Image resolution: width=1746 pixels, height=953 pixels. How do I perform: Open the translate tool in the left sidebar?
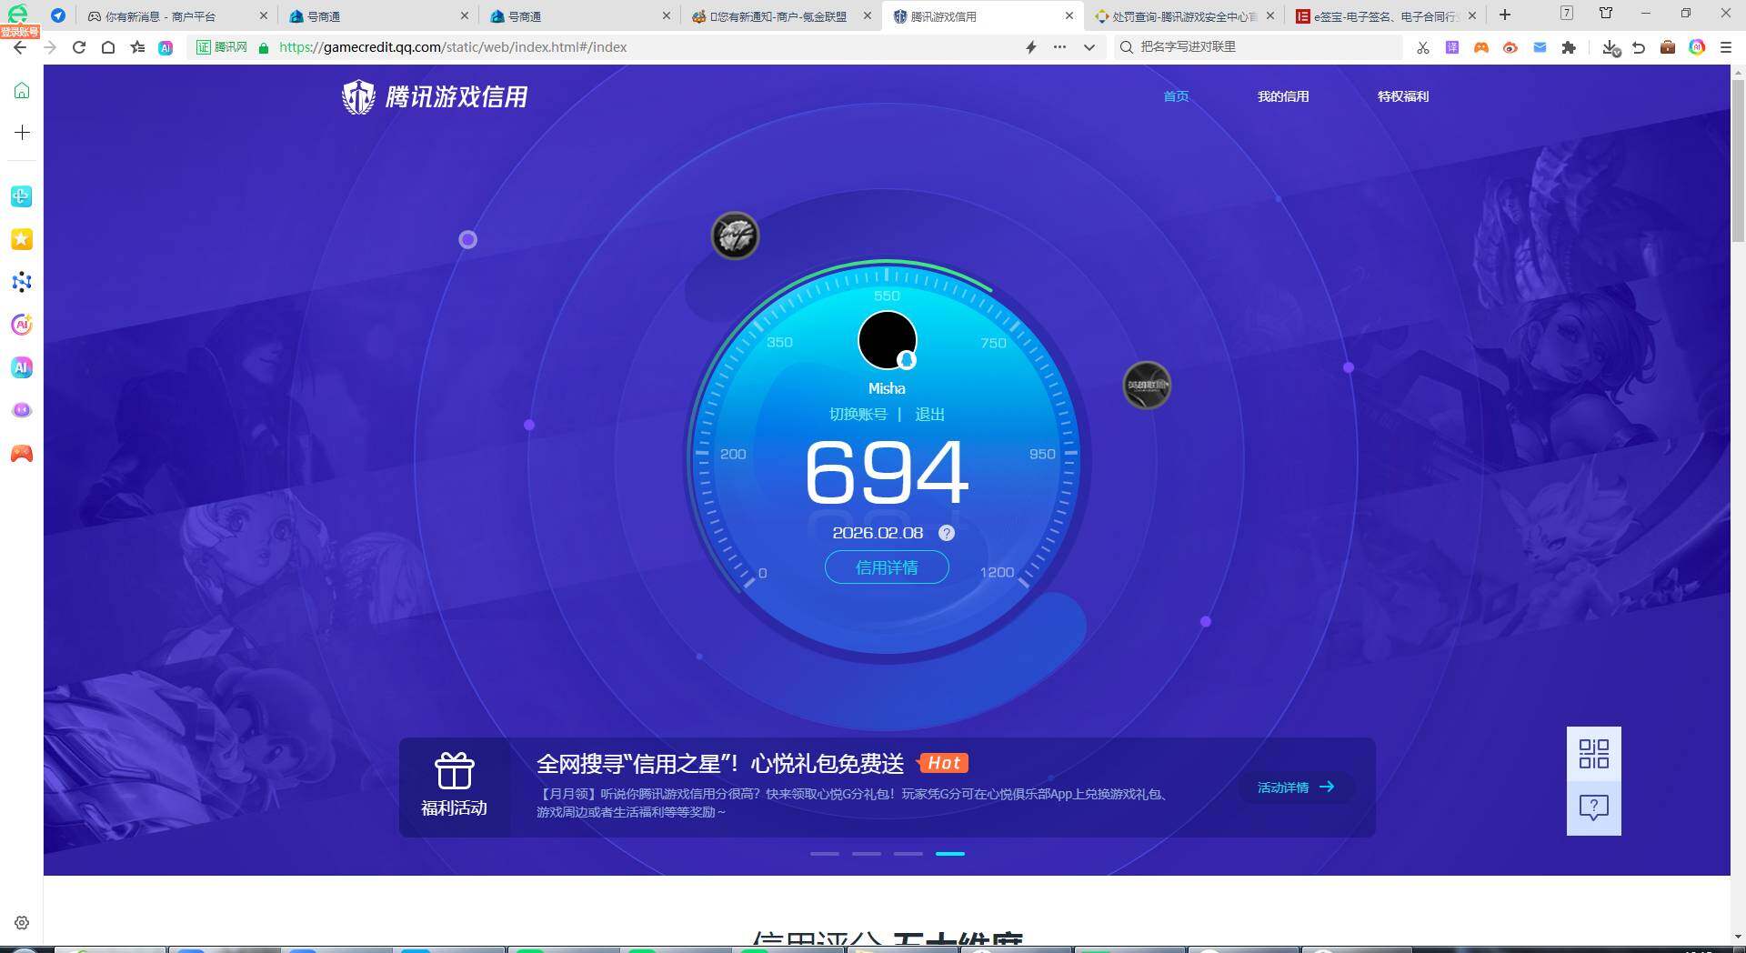point(21,196)
